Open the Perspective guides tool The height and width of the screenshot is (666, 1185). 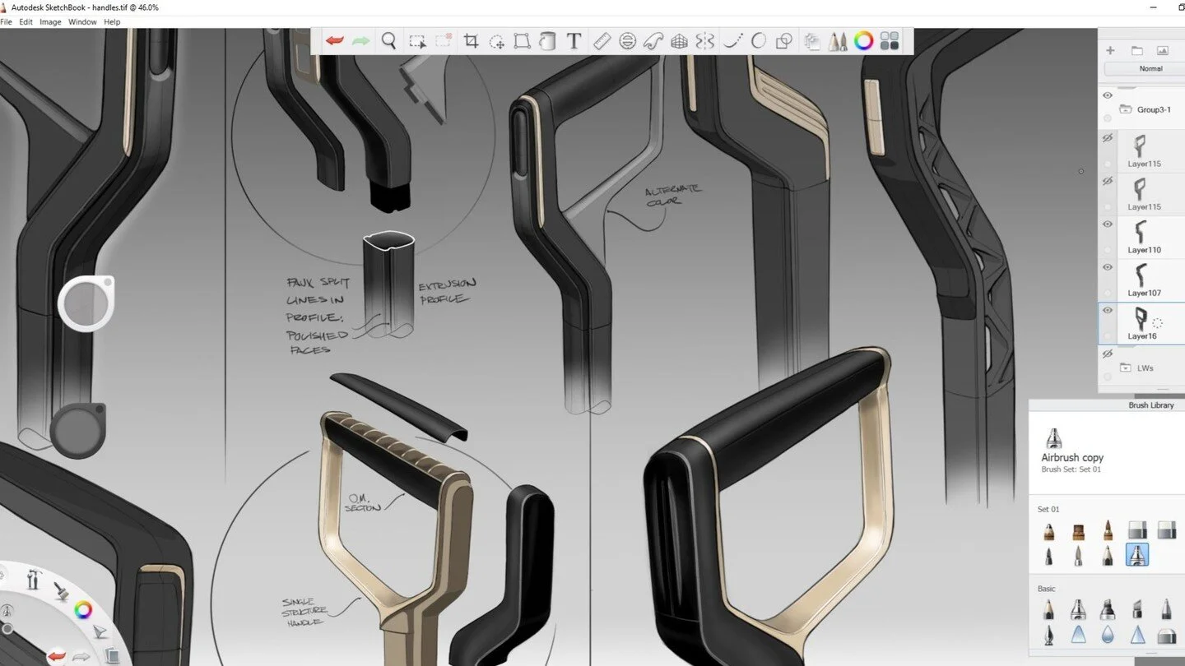pos(679,41)
